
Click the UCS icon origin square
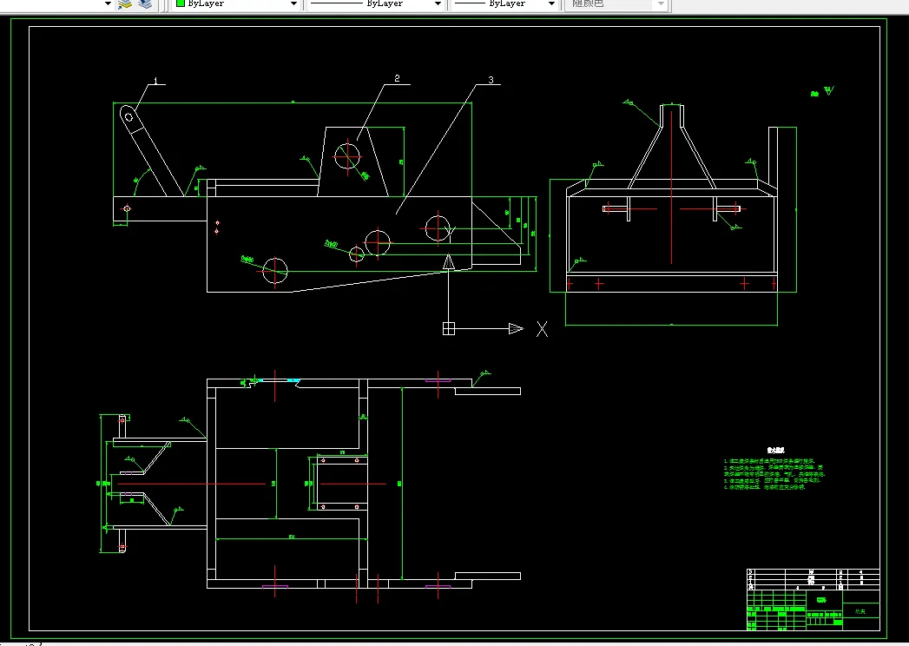coord(449,329)
